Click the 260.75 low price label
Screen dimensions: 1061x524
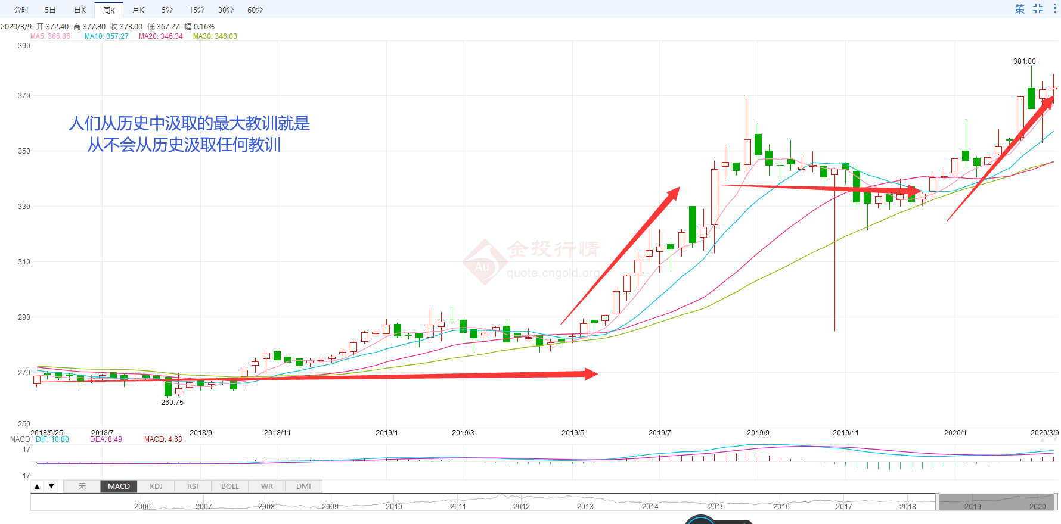click(x=172, y=403)
